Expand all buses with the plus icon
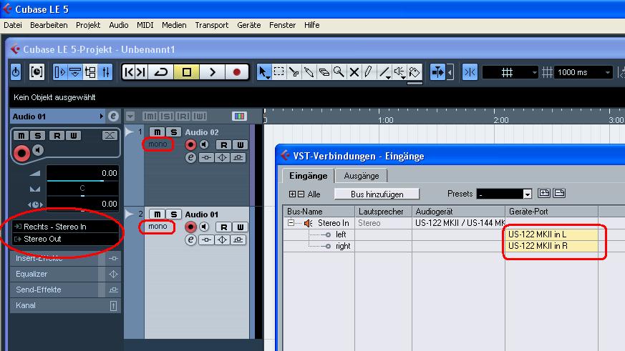Viewport: 625px width, 351px height. click(292, 194)
